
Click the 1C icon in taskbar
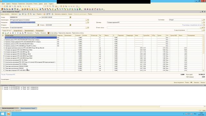click(9, 114)
